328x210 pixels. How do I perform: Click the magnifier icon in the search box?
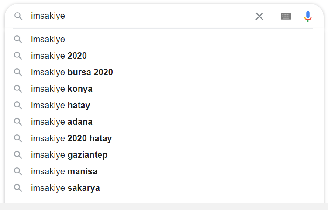click(x=18, y=16)
